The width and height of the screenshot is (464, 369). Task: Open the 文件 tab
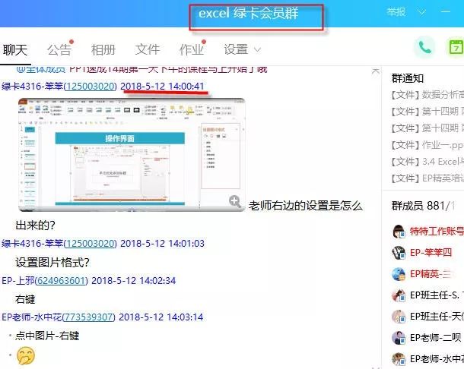coord(148,49)
